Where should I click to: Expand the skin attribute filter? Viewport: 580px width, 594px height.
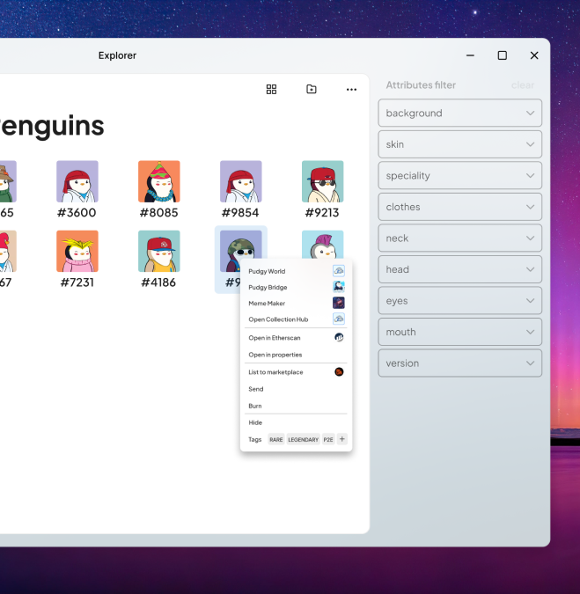click(x=460, y=144)
